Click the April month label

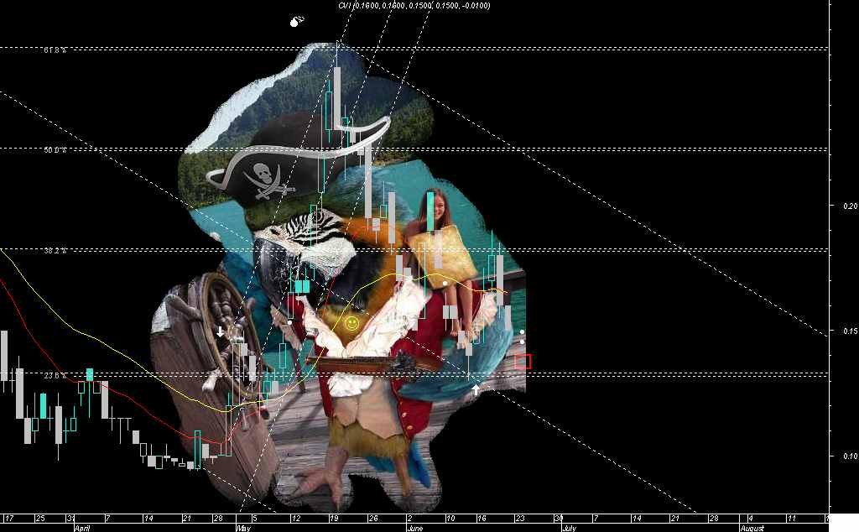click(82, 528)
